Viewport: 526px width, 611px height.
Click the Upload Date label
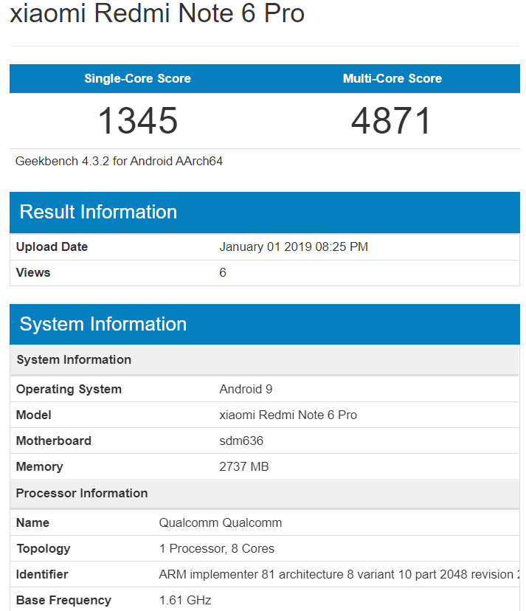coord(52,246)
